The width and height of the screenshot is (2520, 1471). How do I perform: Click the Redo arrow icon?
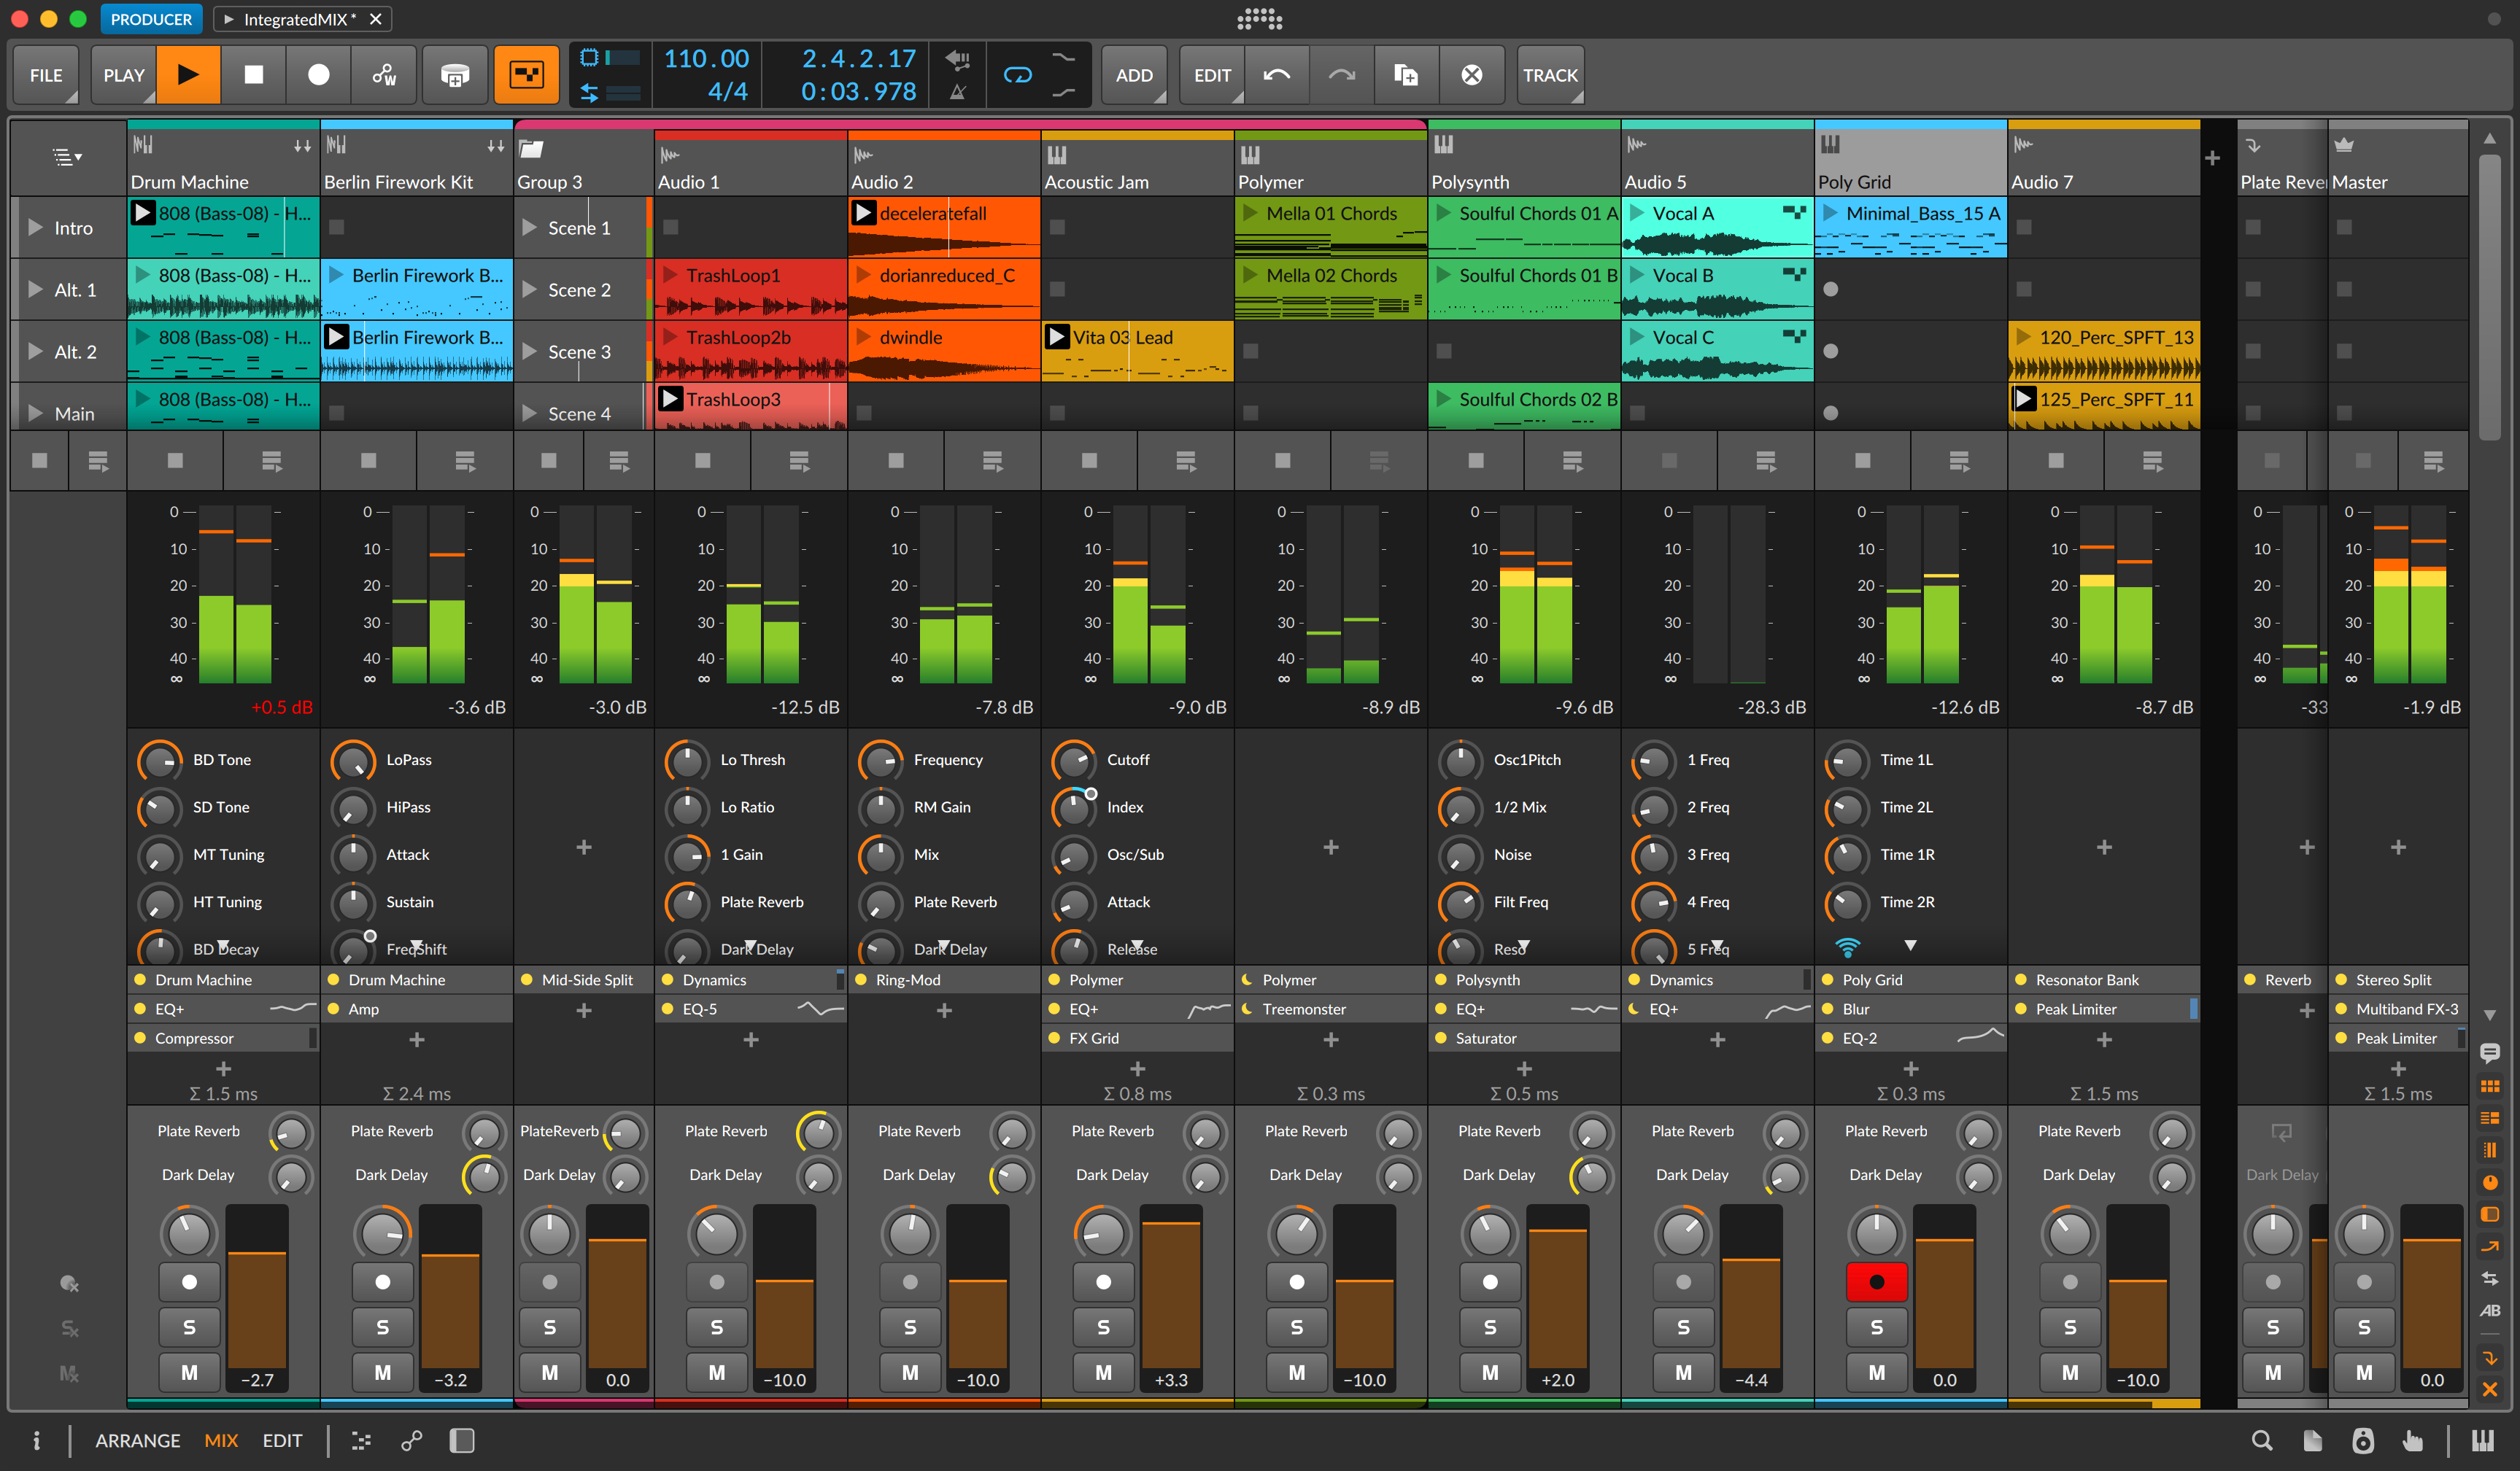1342,74
